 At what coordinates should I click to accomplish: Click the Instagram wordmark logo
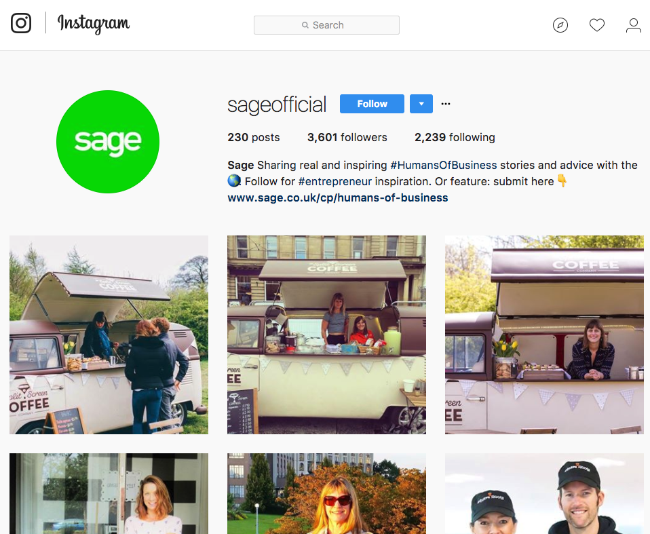[93, 24]
